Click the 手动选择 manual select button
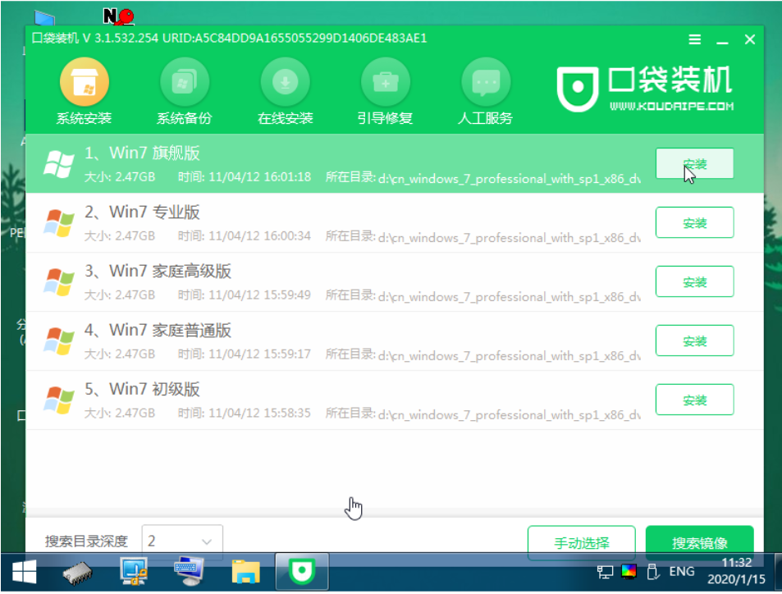The image size is (782, 594). click(582, 542)
